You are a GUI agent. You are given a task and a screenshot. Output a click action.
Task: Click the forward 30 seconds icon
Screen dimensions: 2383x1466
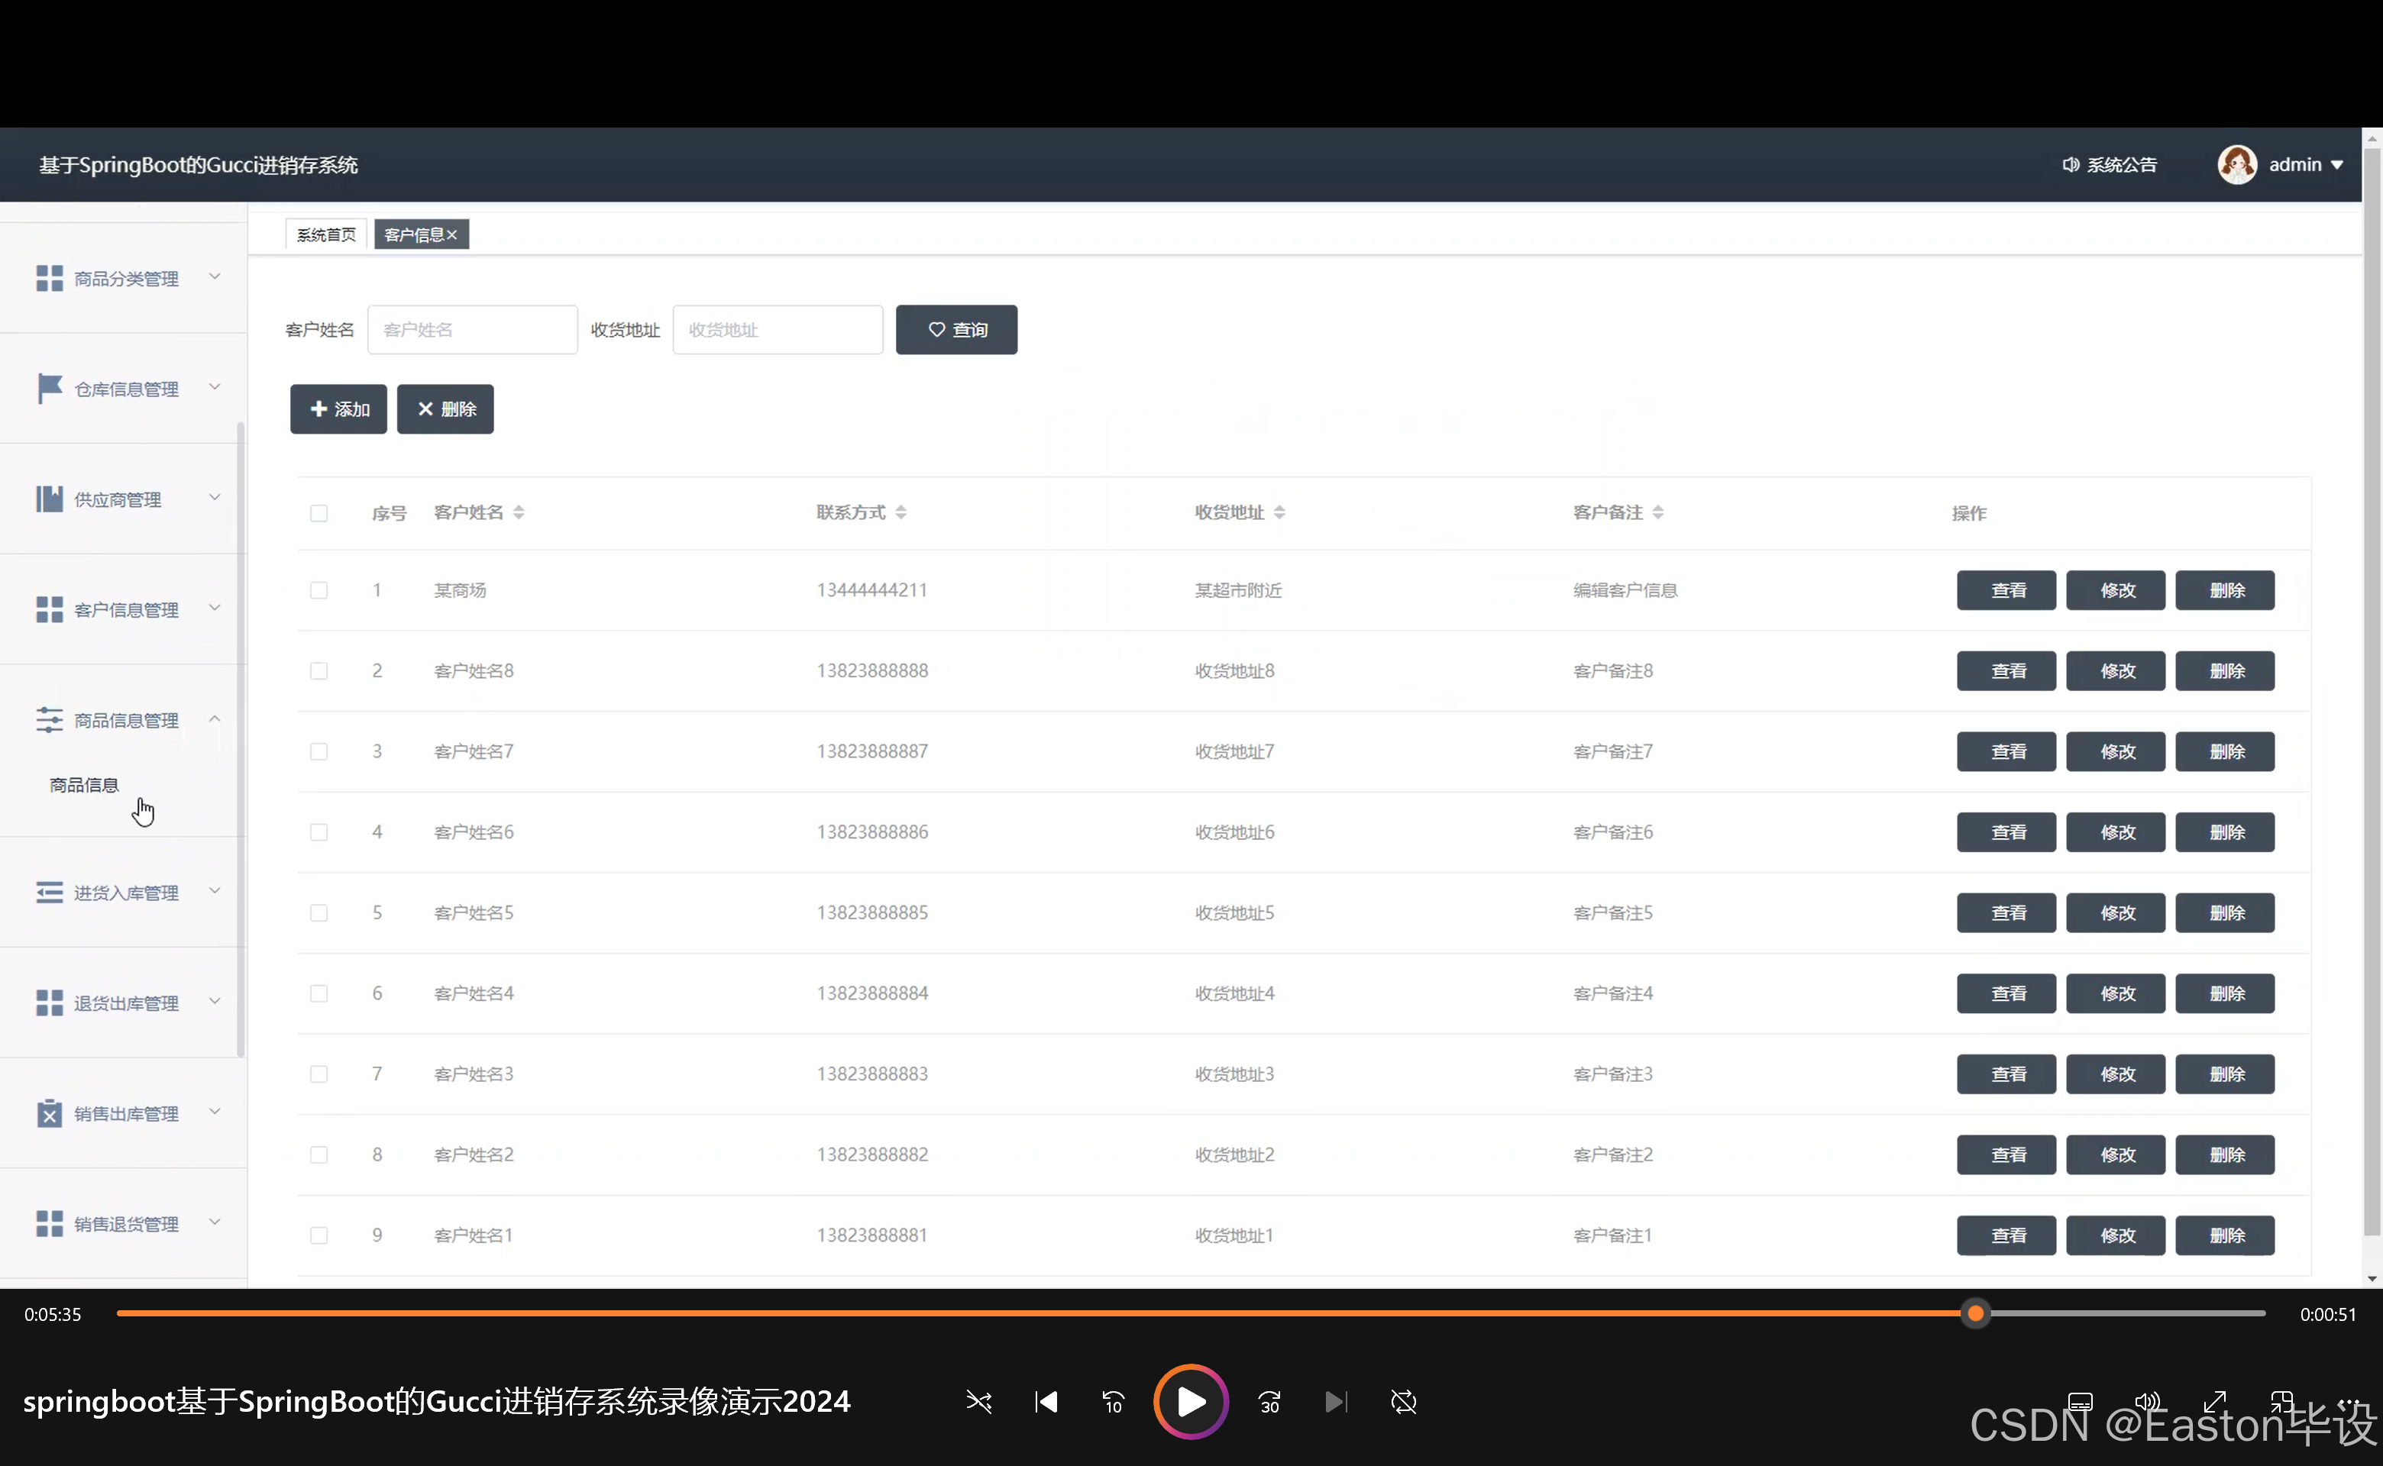pyautogui.click(x=1269, y=1401)
